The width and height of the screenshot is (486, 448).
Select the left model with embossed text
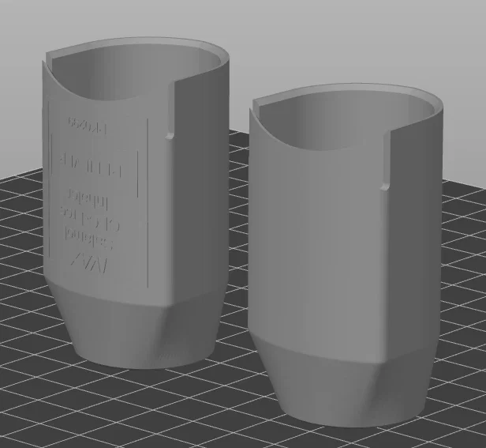pyautogui.click(x=136, y=201)
